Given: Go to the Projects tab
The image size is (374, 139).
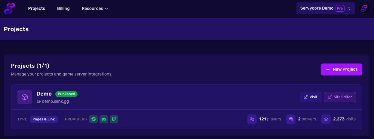Looking at the screenshot, I should 36,8.
